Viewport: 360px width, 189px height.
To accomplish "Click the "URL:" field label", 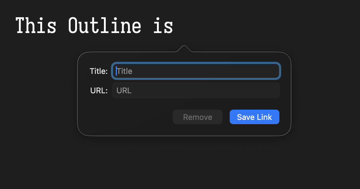I will point(99,91).
